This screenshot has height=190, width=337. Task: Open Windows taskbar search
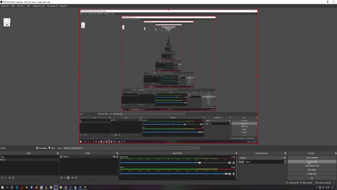click(7, 187)
